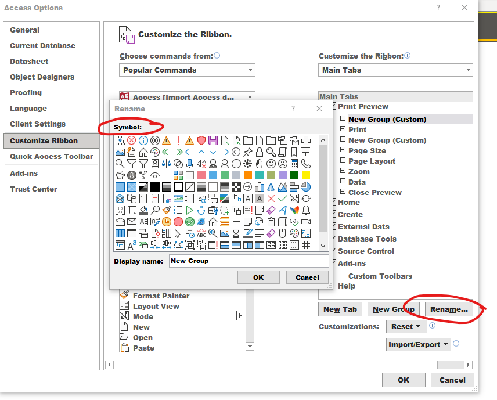This screenshot has height=400, width=497.
Task: Pick the colorful butterfly symbol
Action: click(294, 210)
